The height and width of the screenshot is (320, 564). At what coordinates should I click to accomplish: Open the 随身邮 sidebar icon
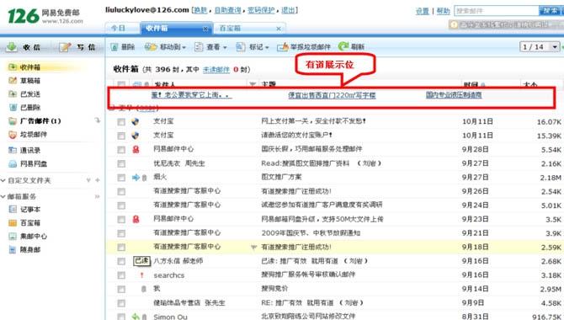click(x=13, y=249)
